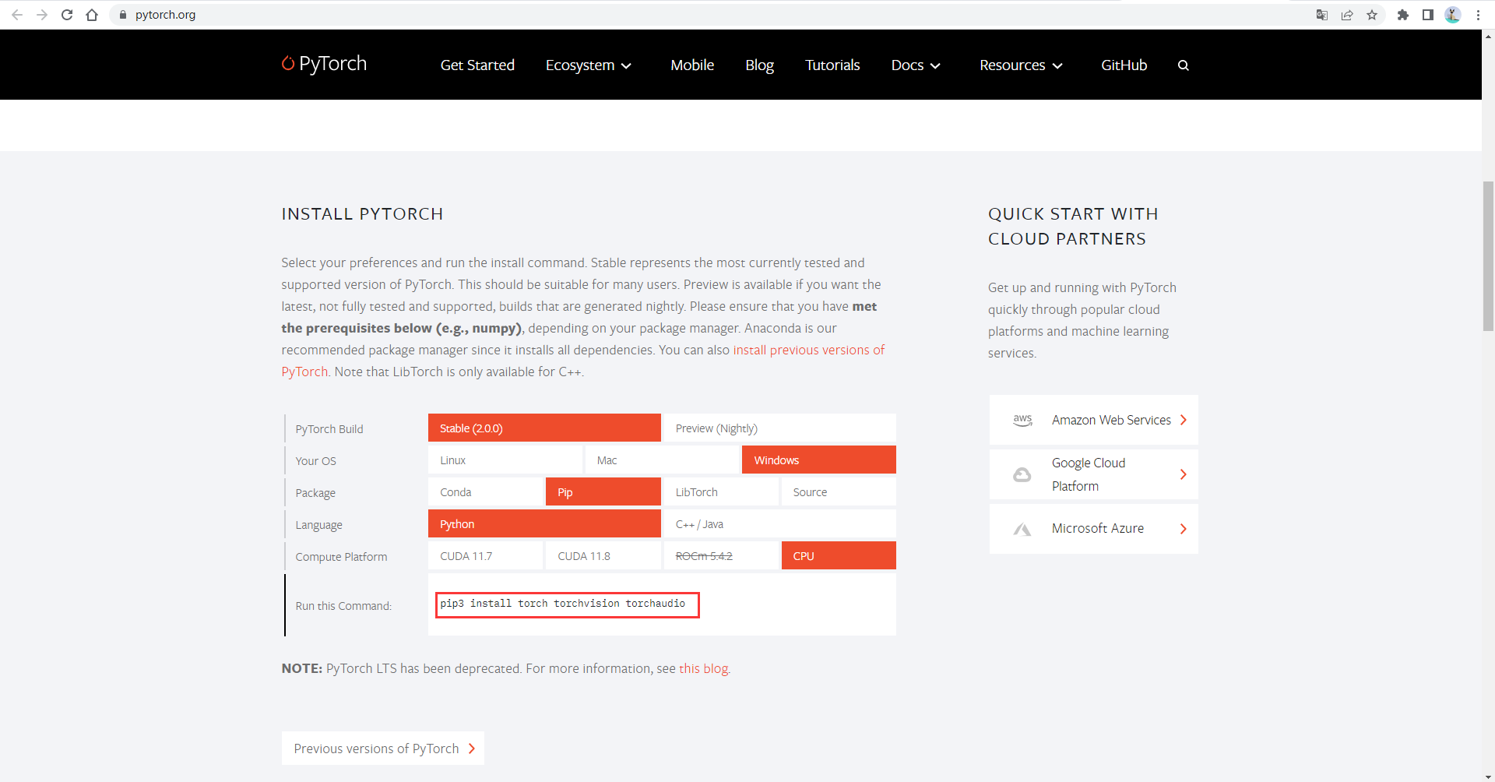
Task: Select the LibTorch package option
Action: [721, 492]
